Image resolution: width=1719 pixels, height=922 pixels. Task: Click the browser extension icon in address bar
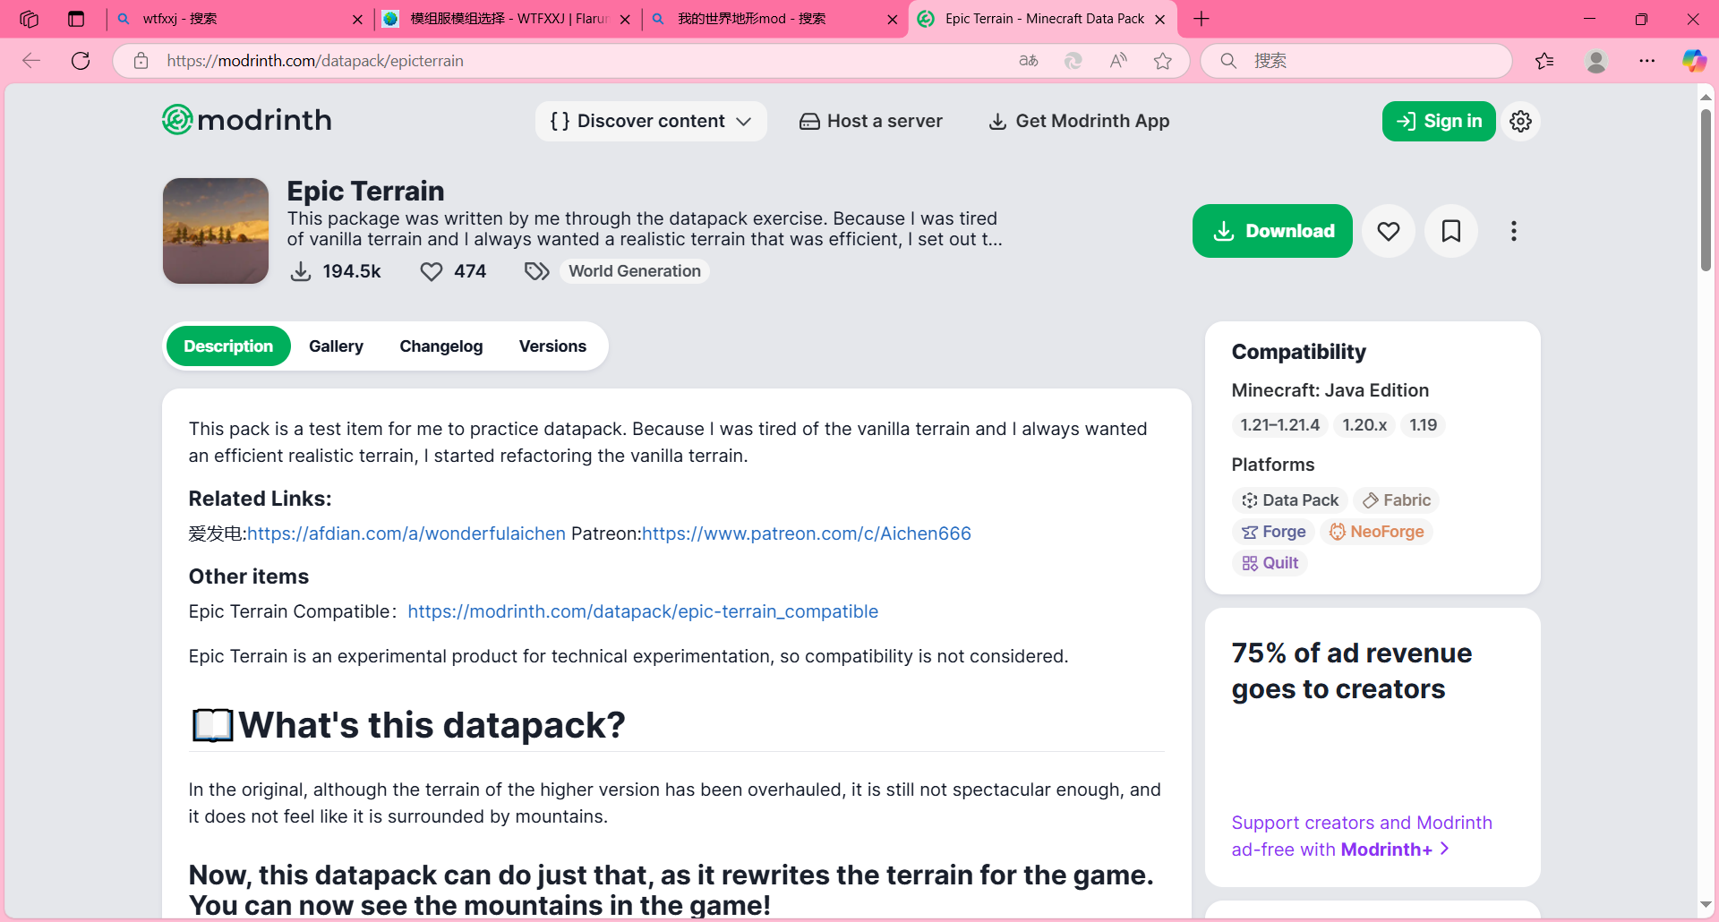pos(1073,61)
